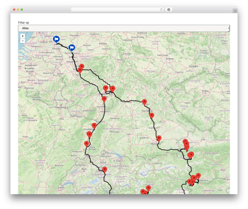Image resolution: width=248 pixels, height=209 pixels.
Task: Open new tab with plus button
Action: click(x=235, y=11)
